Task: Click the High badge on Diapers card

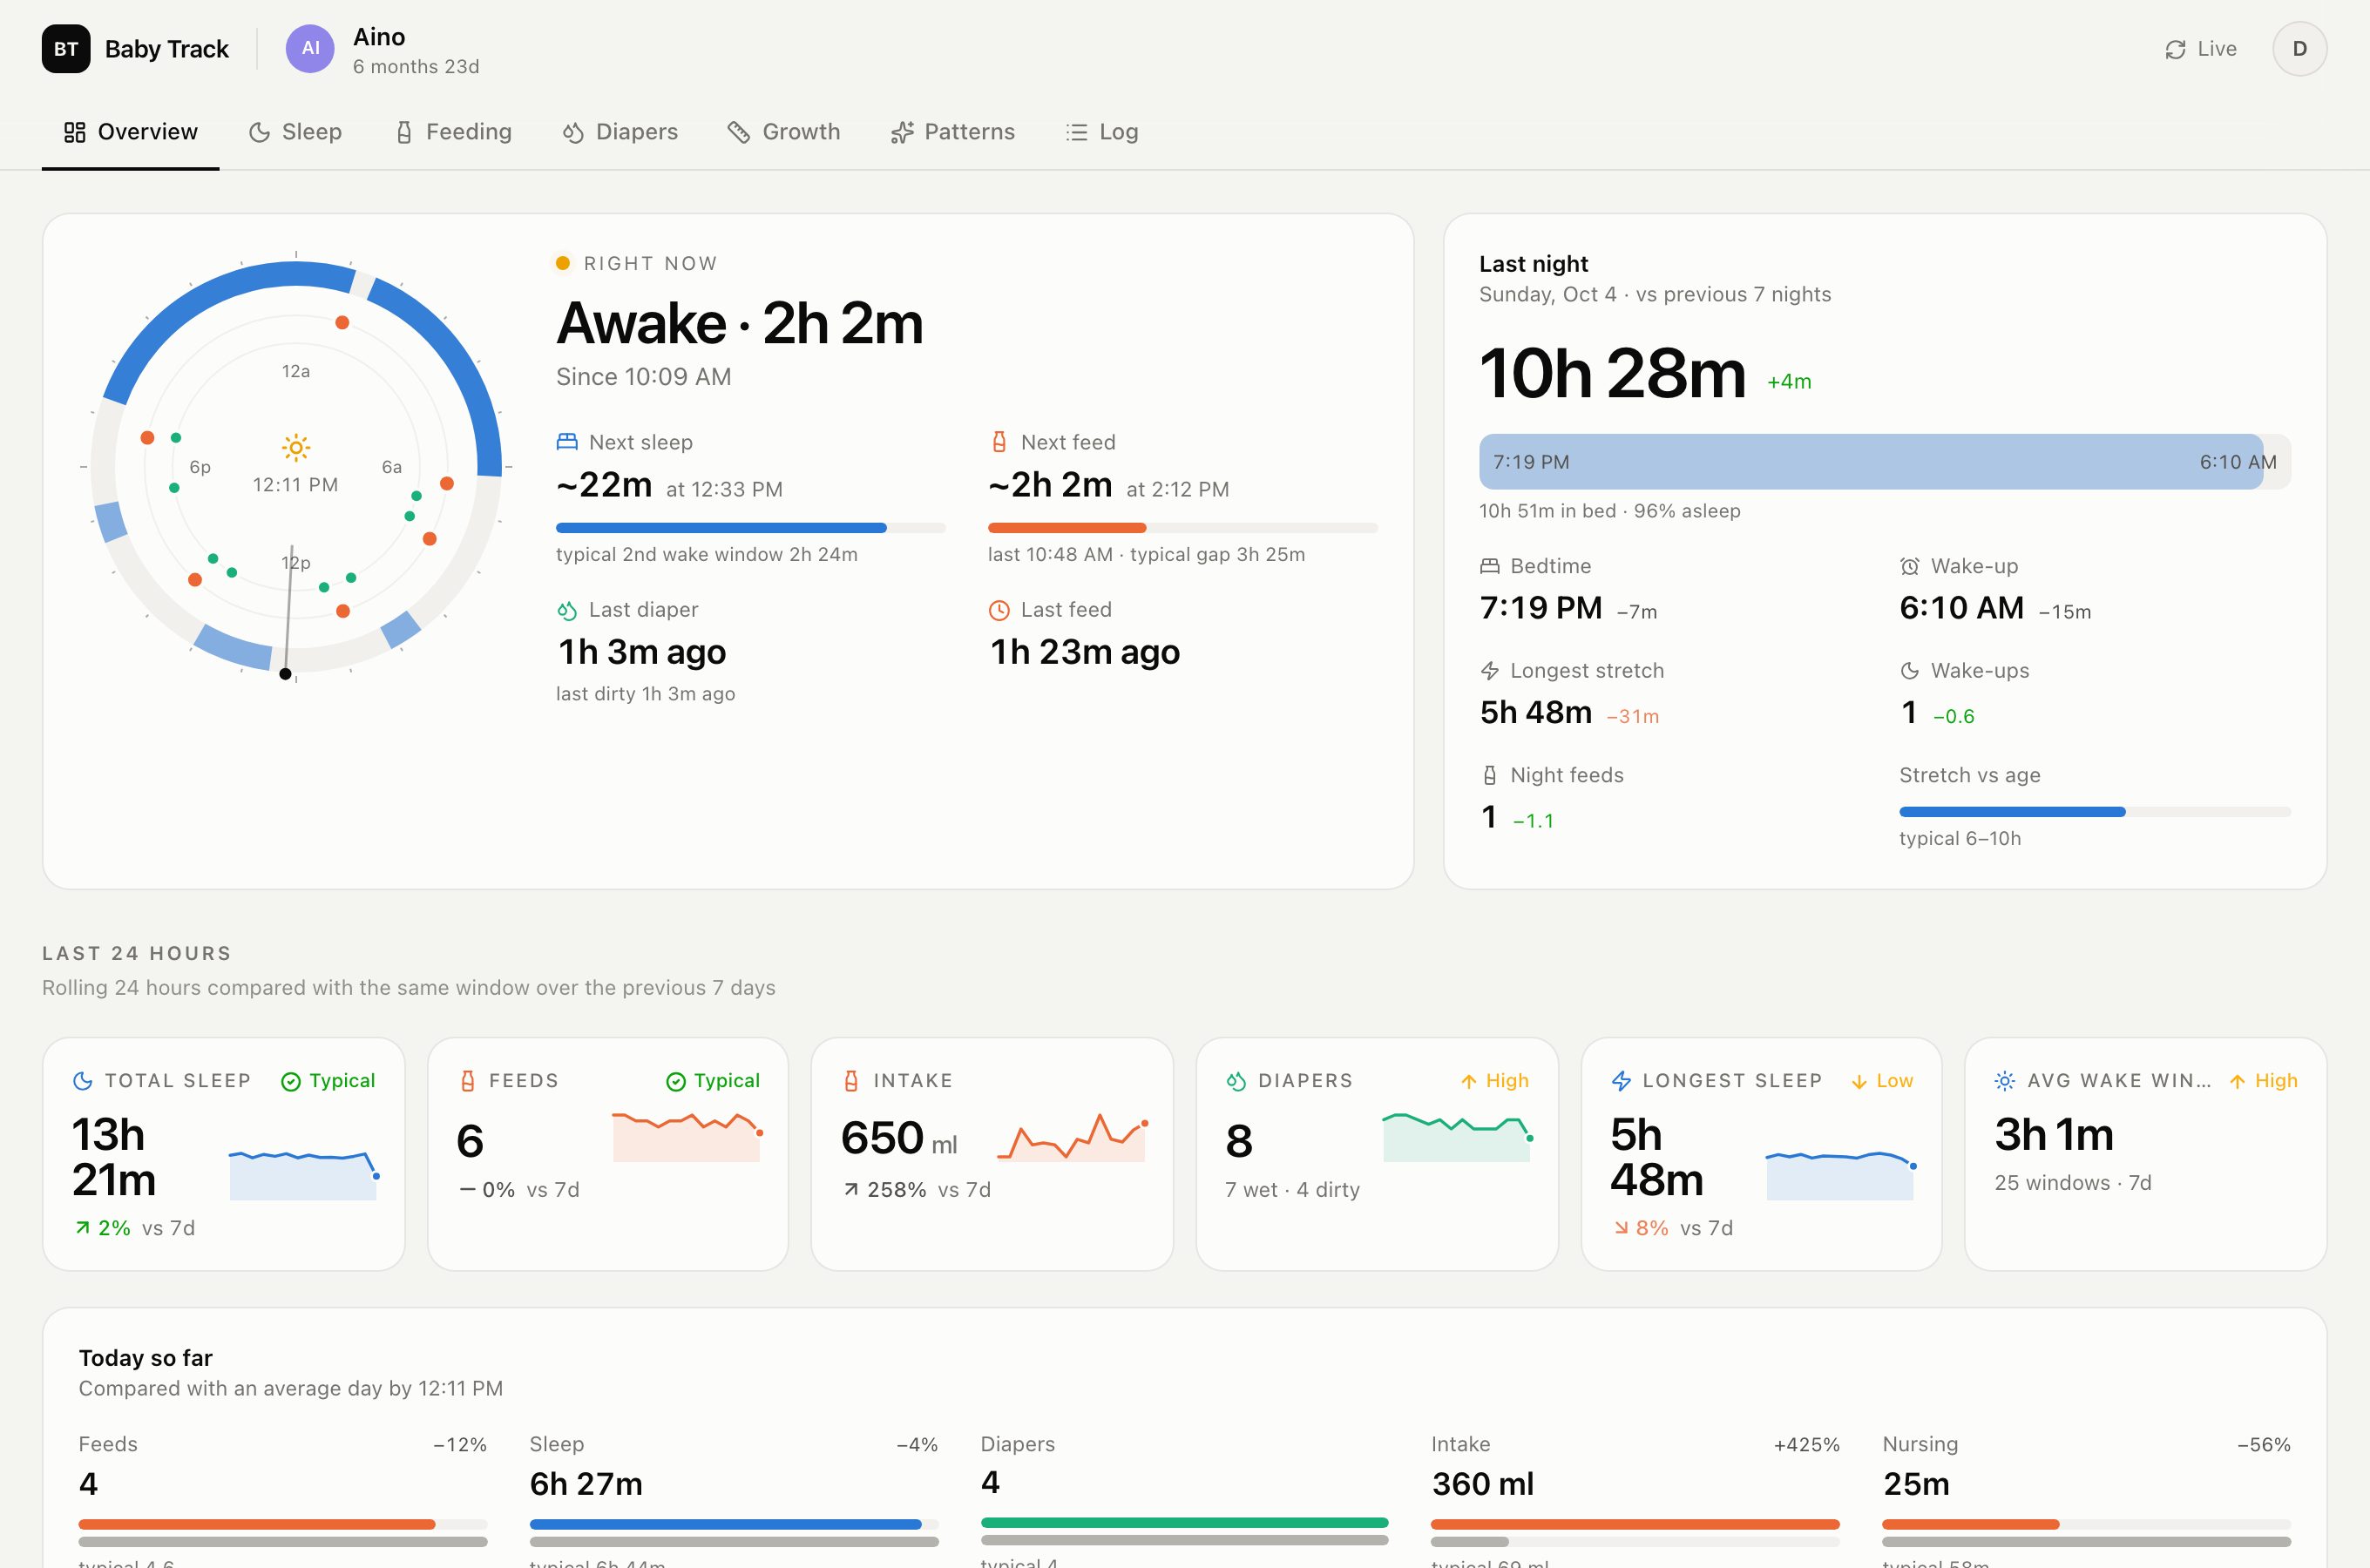Action: (1495, 1081)
